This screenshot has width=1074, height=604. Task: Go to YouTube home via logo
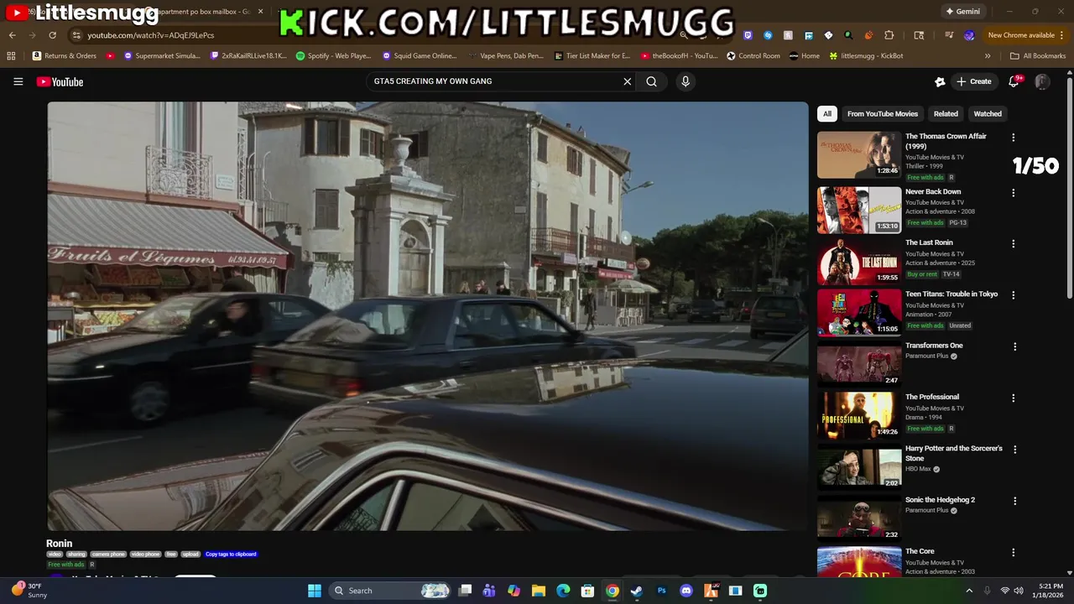click(60, 81)
